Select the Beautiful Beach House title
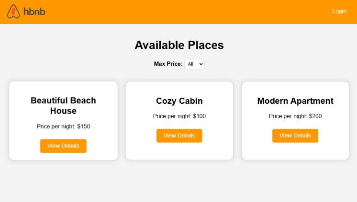357x202 pixels. (x=63, y=106)
